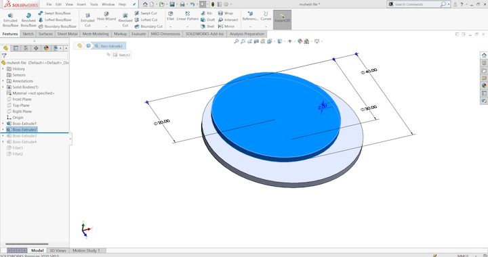The height and width of the screenshot is (257, 488).
Task: Switch to the 3D Views tab
Action: (x=58, y=250)
